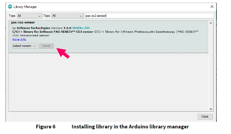The image size is (231, 134).
Task: Click the Infineon Technologies author name
Action: [33, 28]
